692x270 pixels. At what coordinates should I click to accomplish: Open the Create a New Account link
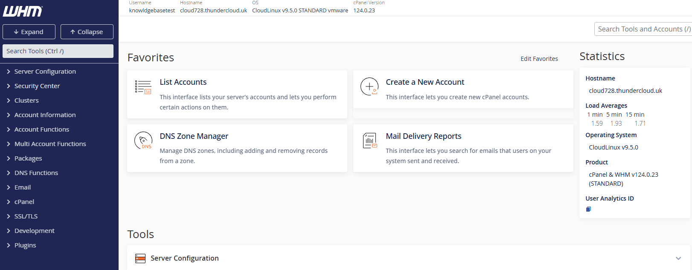coord(425,82)
